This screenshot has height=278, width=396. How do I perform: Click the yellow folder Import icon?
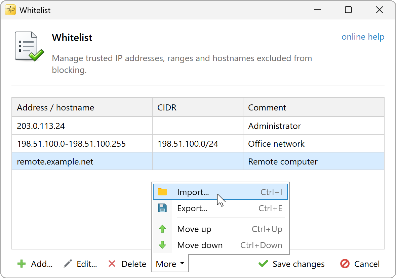162,192
